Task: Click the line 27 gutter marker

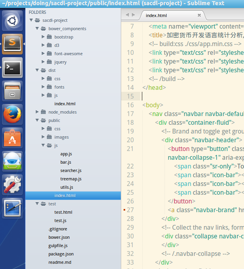Action: [124, 210]
